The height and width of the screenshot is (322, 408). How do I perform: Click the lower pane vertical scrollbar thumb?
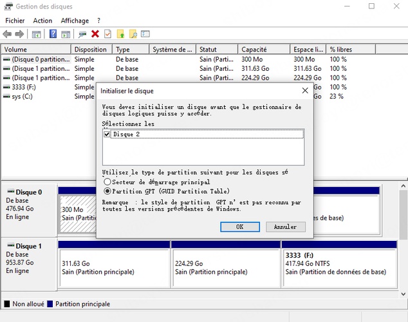[x=403, y=214]
